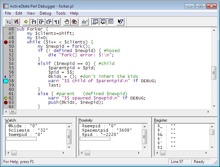Screen dimensions: 220x167
Task: Open the File menu
Action: click(8, 13)
